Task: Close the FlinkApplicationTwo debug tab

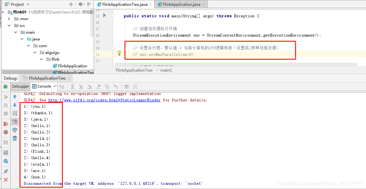Action: [69, 78]
